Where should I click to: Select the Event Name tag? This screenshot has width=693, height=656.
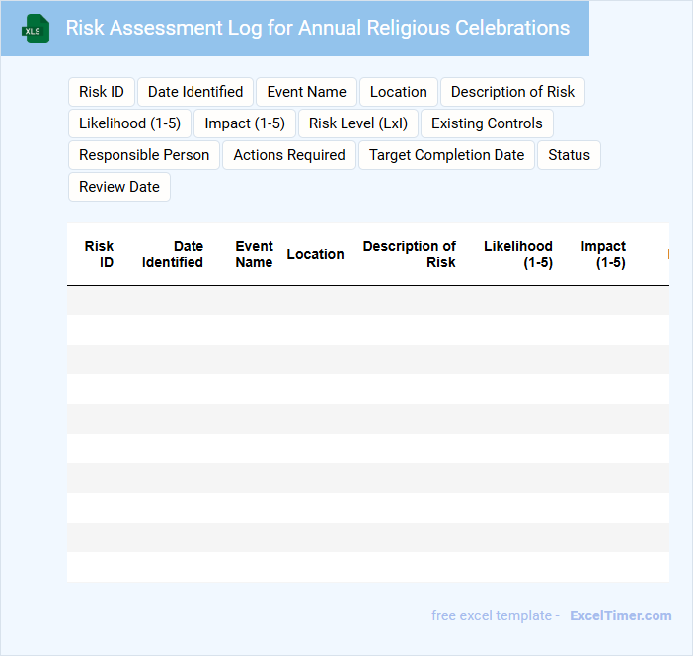pos(307,92)
